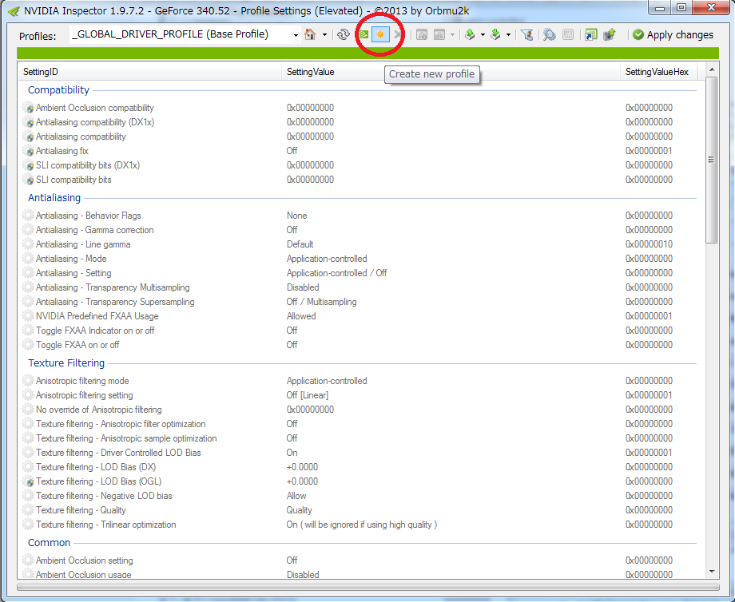735x602 pixels.
Task: Click the On value for Driver Controlled LOD Bias
Action: [x=292, y=453]
